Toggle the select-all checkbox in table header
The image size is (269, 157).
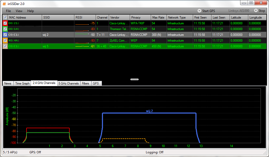click(x=5, y=18)
